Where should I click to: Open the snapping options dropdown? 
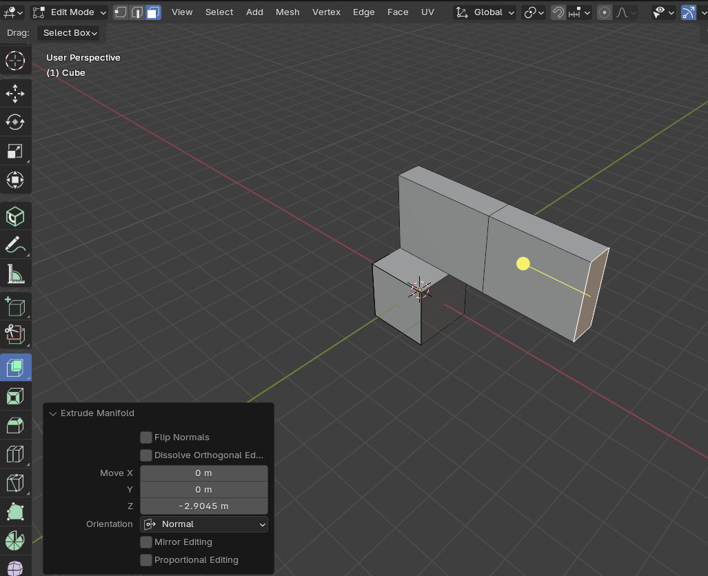pos(579,12)
